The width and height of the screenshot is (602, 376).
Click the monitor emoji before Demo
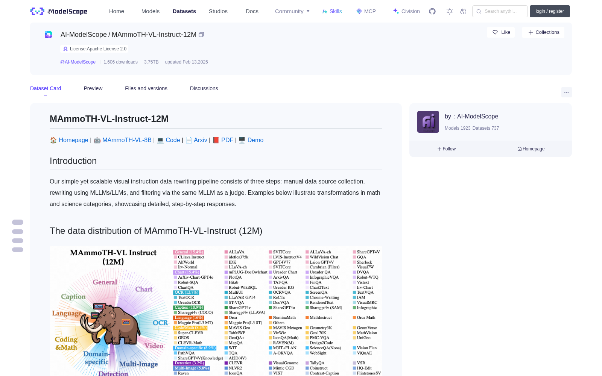tap(242, 140)
